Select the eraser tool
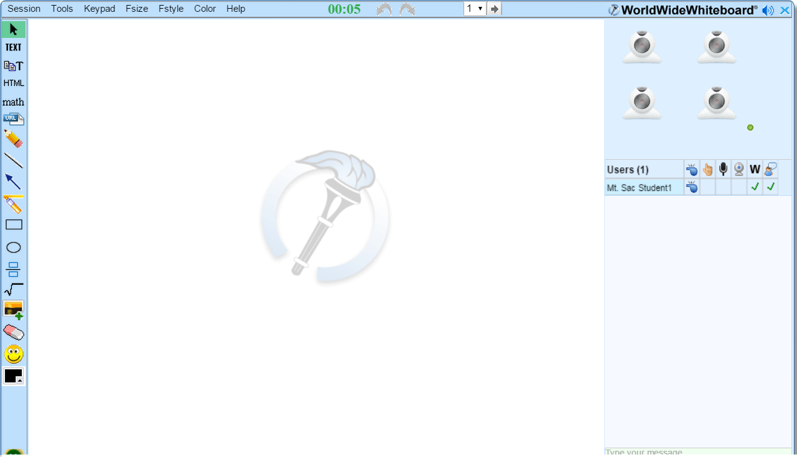 point(14,332)
